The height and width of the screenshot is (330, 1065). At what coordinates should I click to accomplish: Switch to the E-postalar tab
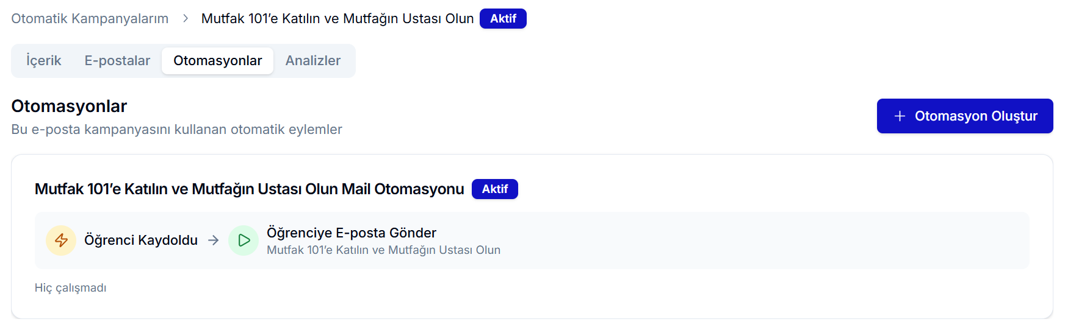click(117, 61)
